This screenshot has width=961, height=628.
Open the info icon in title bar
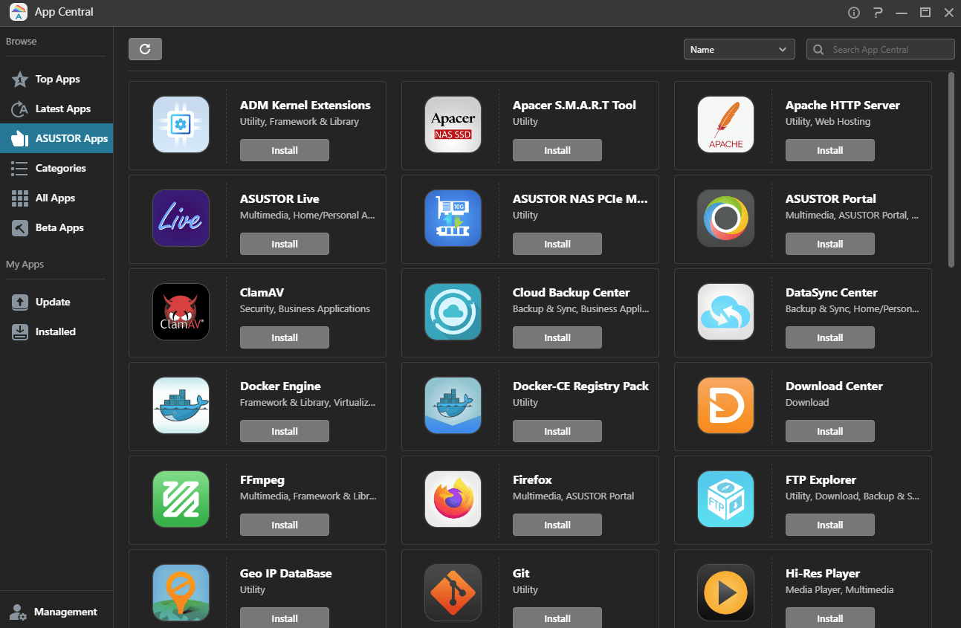(x=854, y=13)
